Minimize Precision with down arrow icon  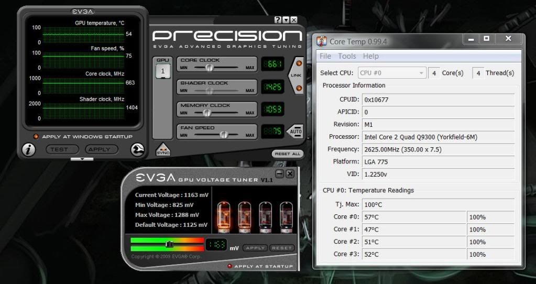[x=286, y=20]
